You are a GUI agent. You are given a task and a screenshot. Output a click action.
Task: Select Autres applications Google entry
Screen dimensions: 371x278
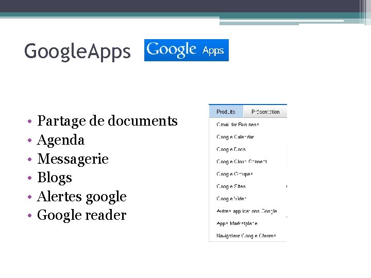pos(247,211)
